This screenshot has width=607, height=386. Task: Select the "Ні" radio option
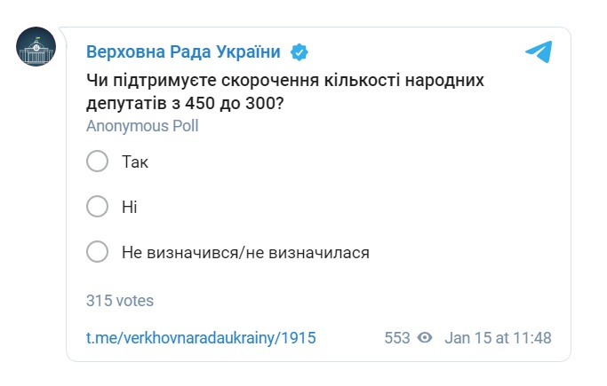click(97, 207)
